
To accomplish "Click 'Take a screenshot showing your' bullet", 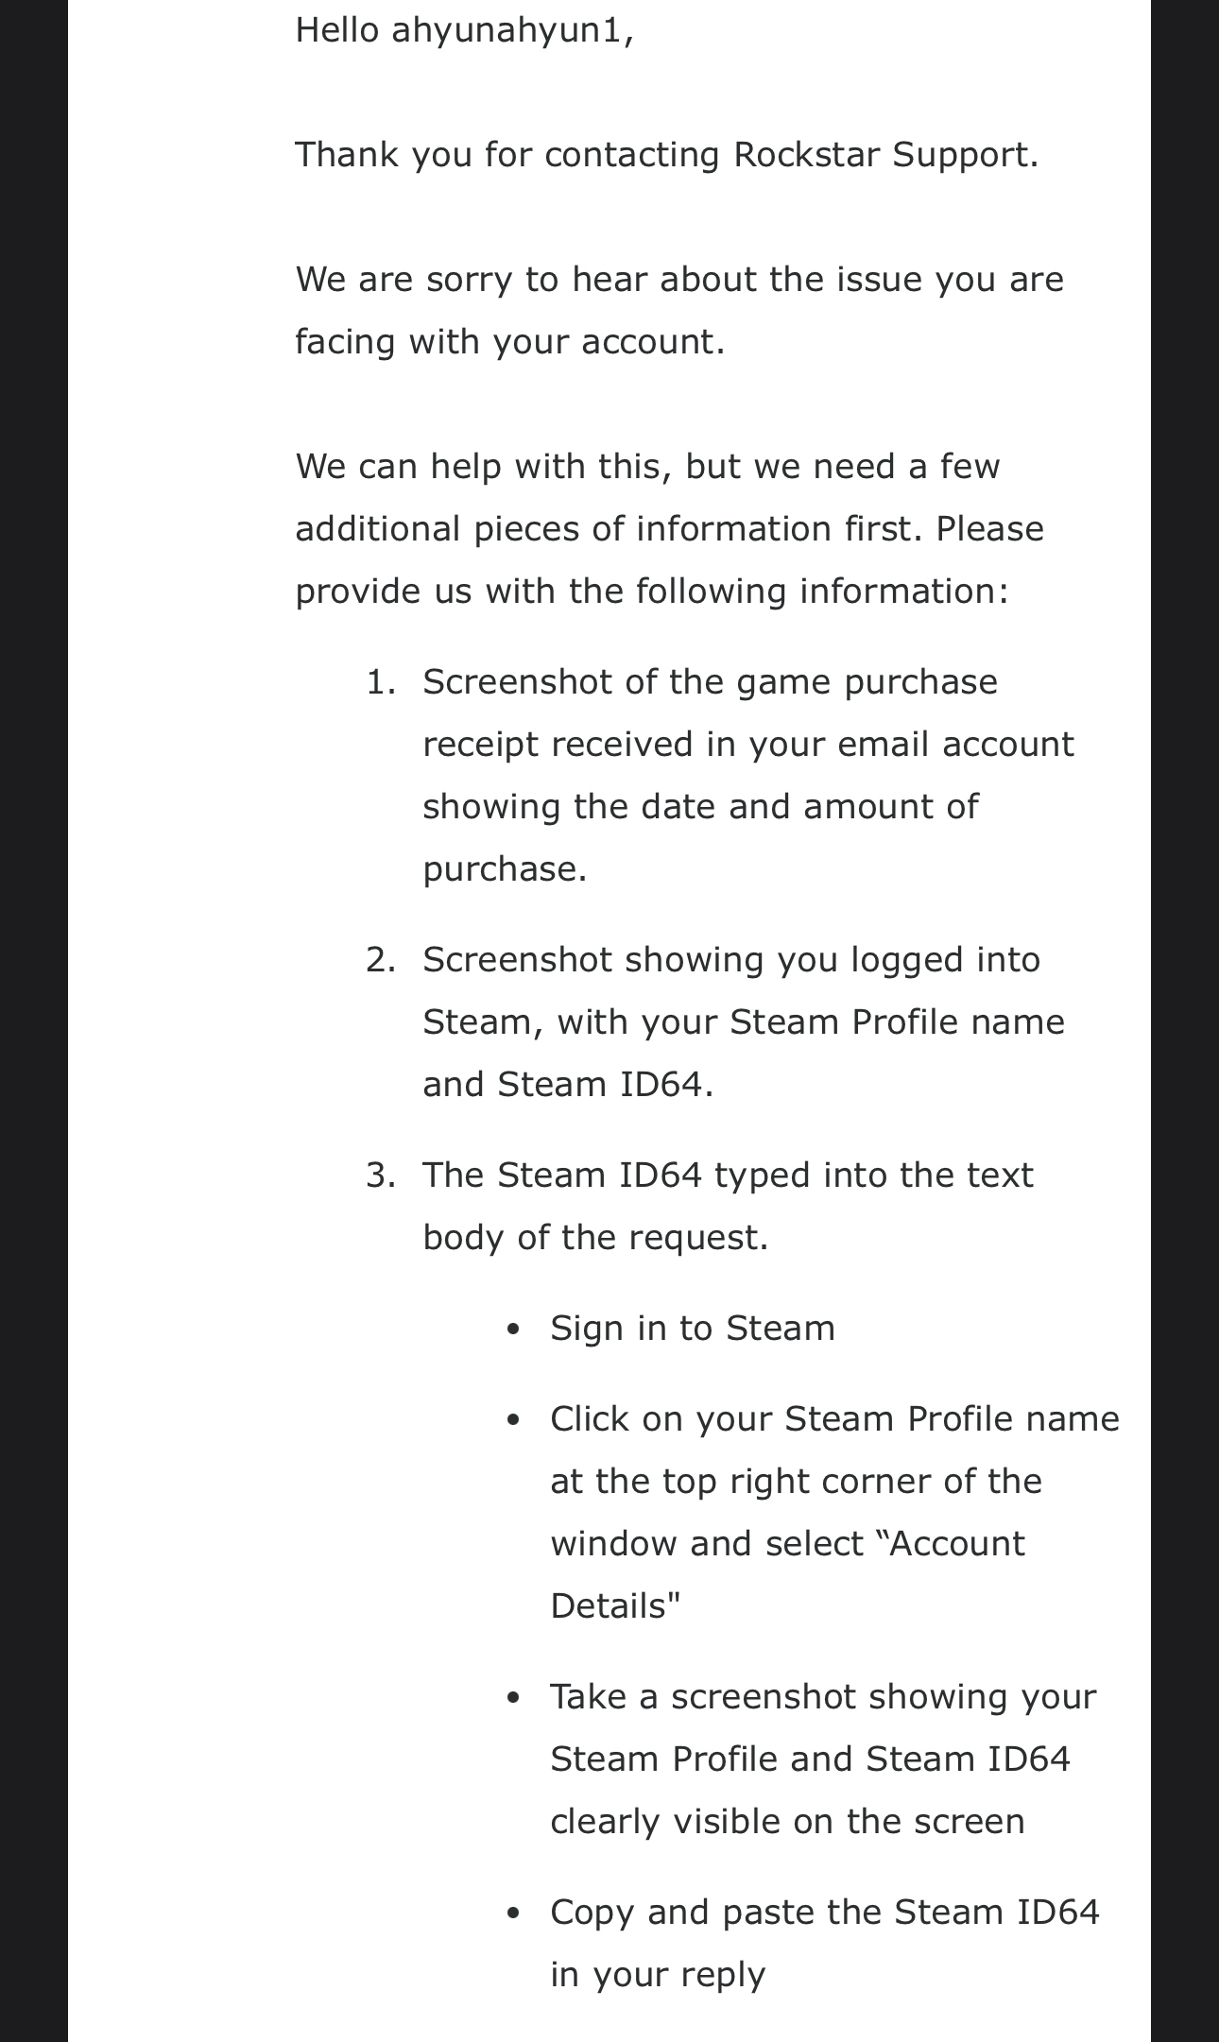I will point(823,1759).
